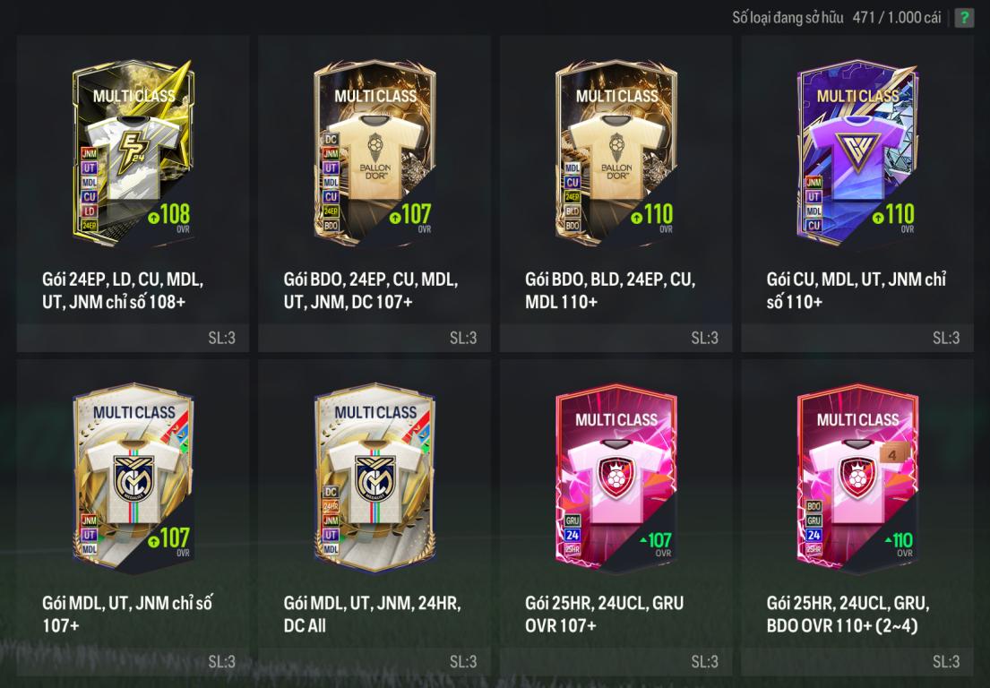
Task: Select the EP24 jersey card pack
Action: 133,151
